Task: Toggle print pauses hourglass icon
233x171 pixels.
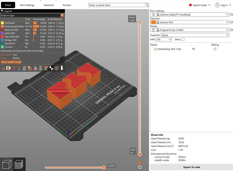Action: pyautogui.click(x=40, y=68)
